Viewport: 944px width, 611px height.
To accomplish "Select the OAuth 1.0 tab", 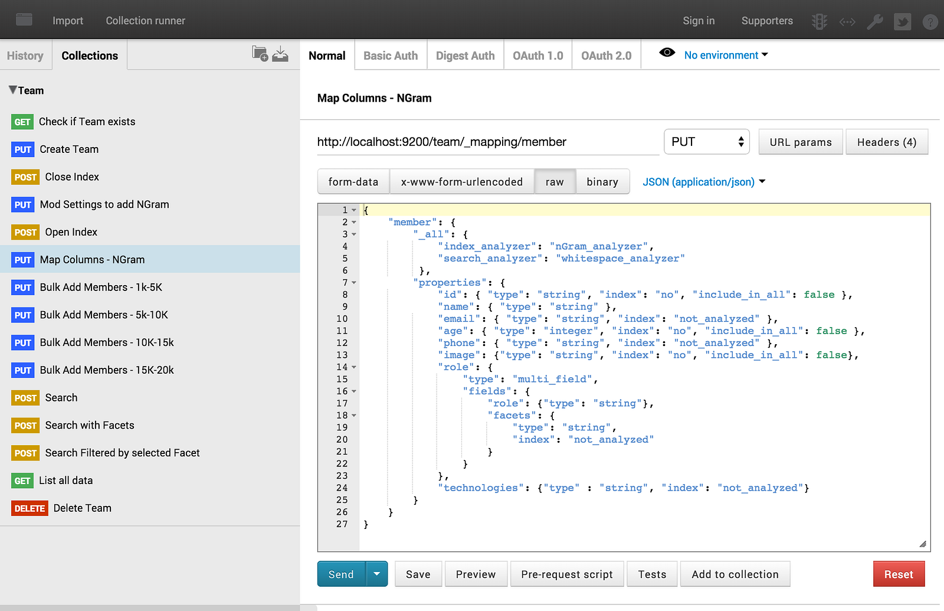I will [x=537, y=55].
